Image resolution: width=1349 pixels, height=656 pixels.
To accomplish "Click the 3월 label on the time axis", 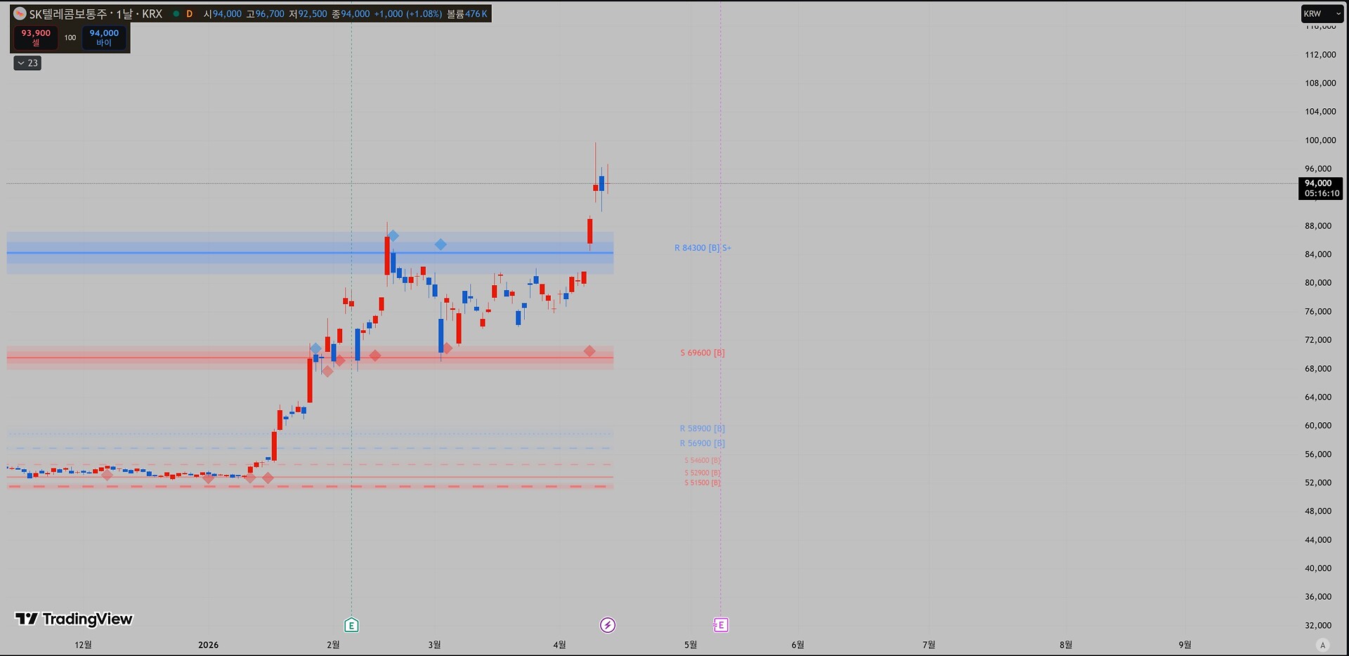I will [x=434, y=645].
